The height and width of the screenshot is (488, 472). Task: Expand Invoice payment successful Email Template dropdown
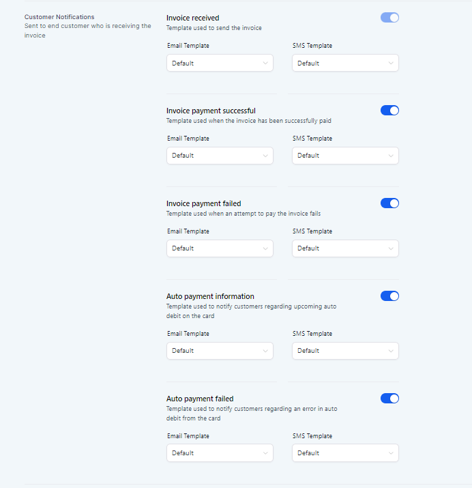point(220,156)
